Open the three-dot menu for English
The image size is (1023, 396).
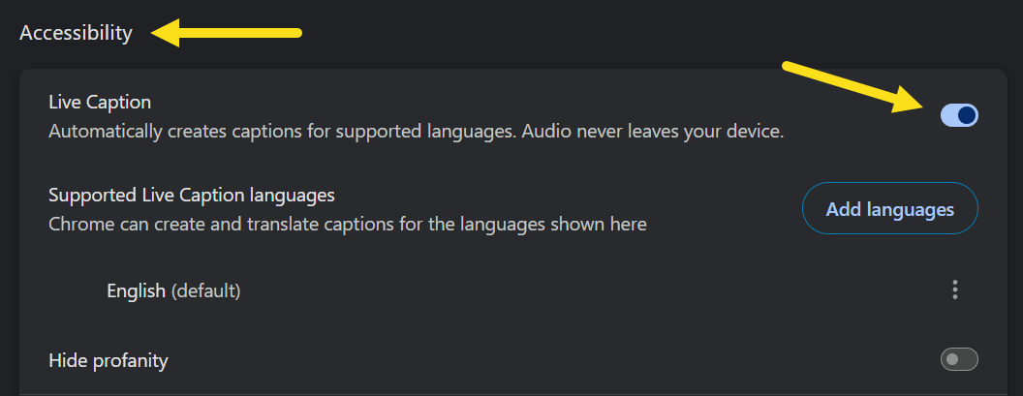coord(954,289)
